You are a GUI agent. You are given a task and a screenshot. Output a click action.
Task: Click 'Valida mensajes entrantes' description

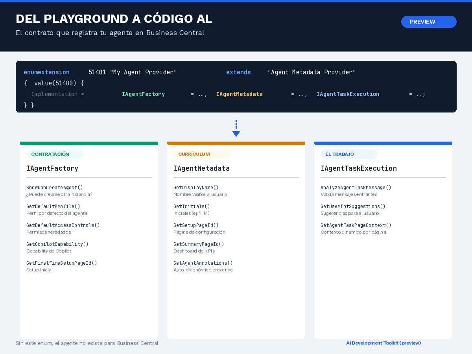pyautogui.click(x=349, y=194)
